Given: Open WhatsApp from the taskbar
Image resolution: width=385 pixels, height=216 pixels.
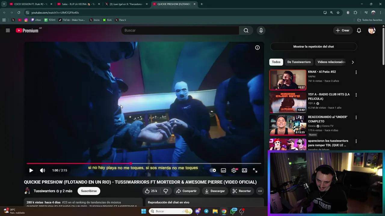Looking at the screenshot, I should pos(233,211).
